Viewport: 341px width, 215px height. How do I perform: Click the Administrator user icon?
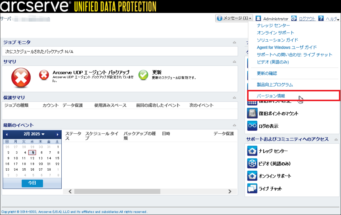(x=258, y=18)
